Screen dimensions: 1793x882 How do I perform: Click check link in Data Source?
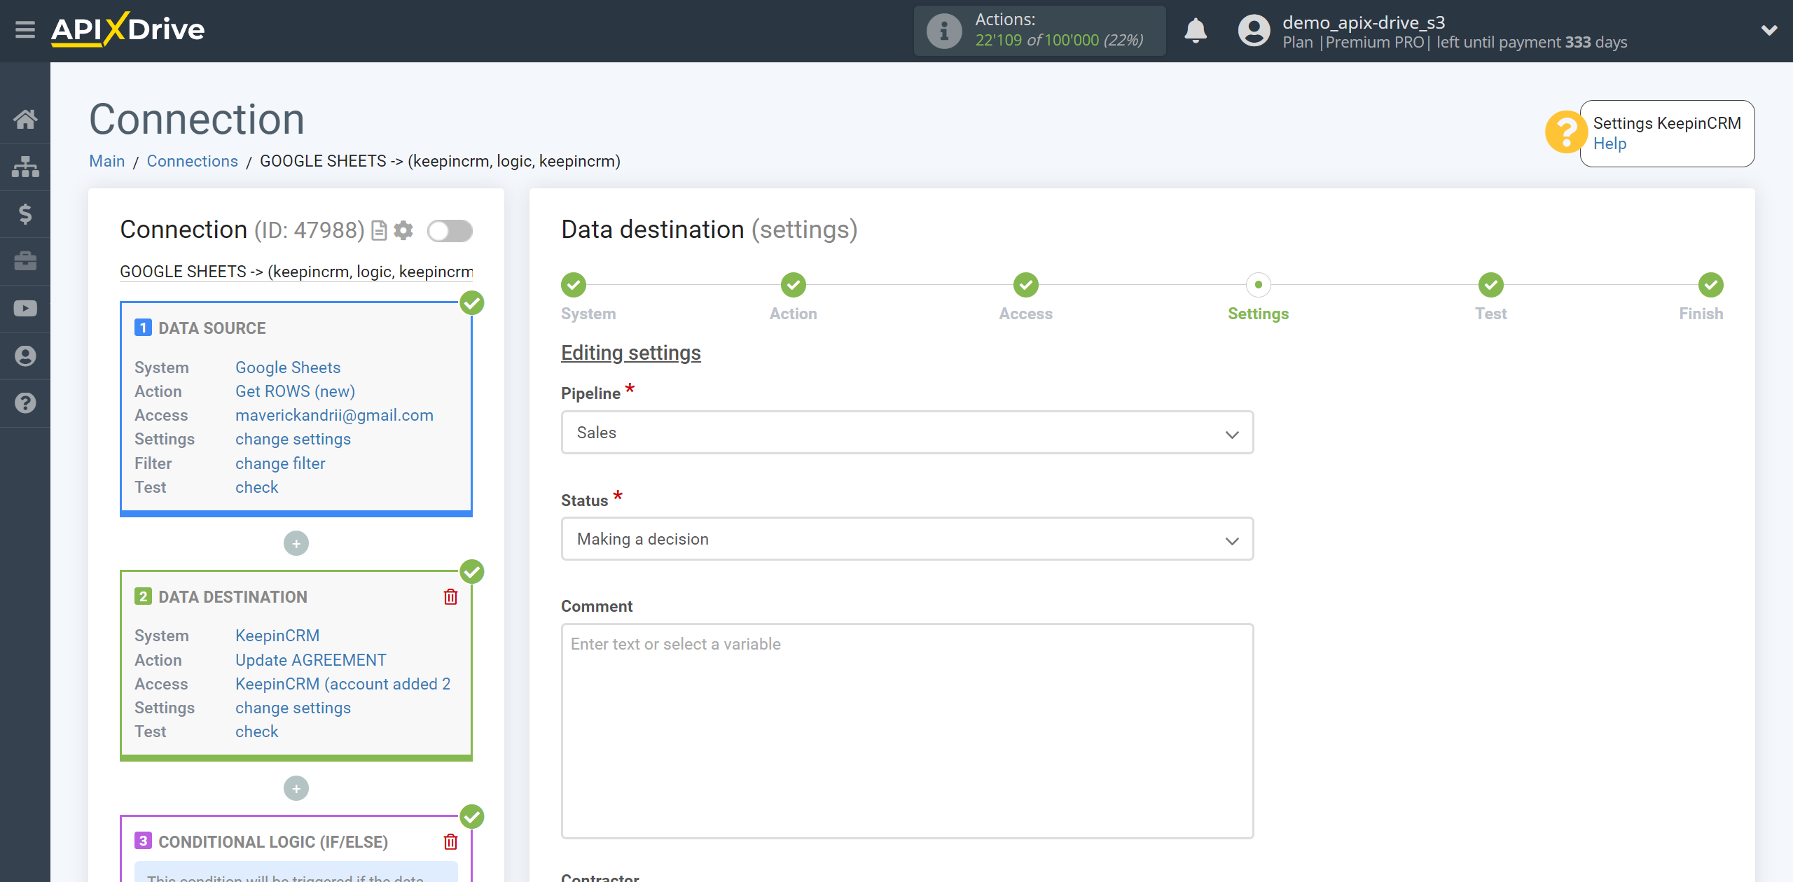click(x=256, y=487)
